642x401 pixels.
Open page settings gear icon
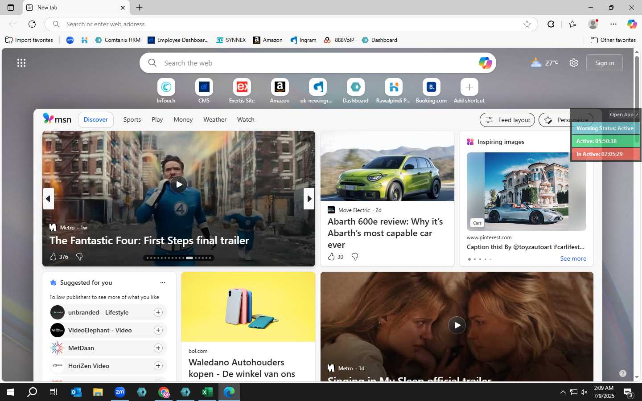click(574, 63)
